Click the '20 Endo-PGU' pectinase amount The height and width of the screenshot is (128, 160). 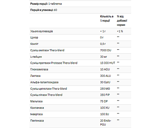click(x=106, y=123)
